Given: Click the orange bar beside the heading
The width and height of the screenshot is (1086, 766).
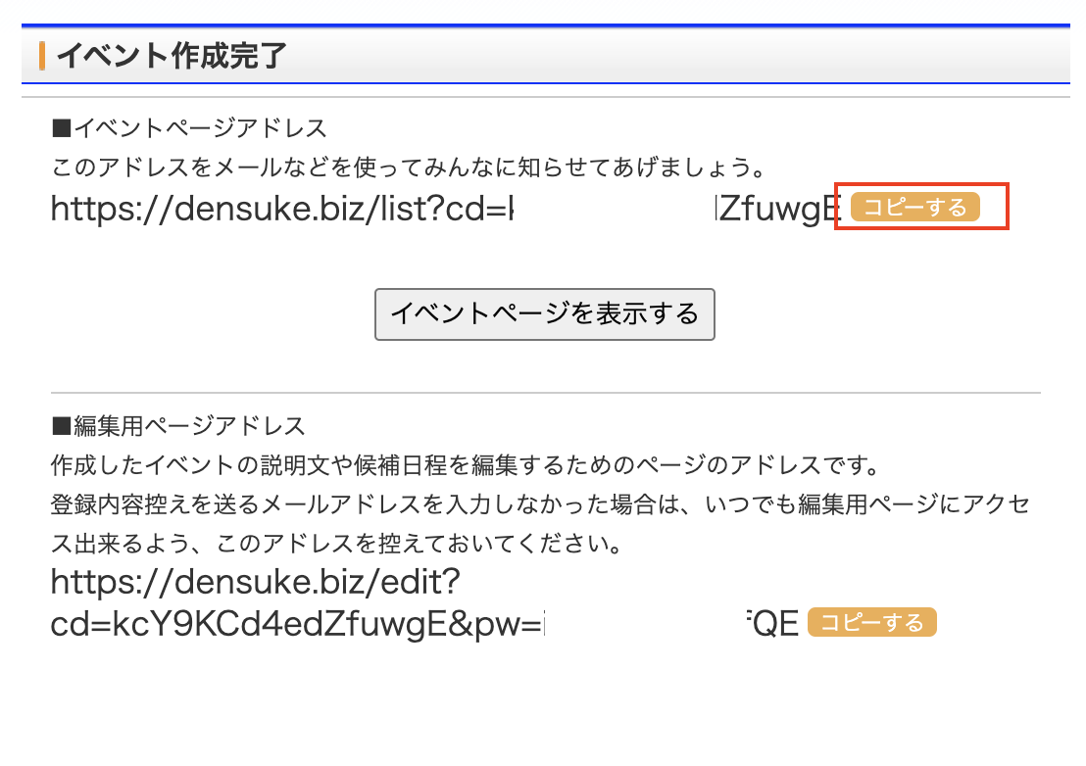Looking at the screenshot, I should point(42,56).
